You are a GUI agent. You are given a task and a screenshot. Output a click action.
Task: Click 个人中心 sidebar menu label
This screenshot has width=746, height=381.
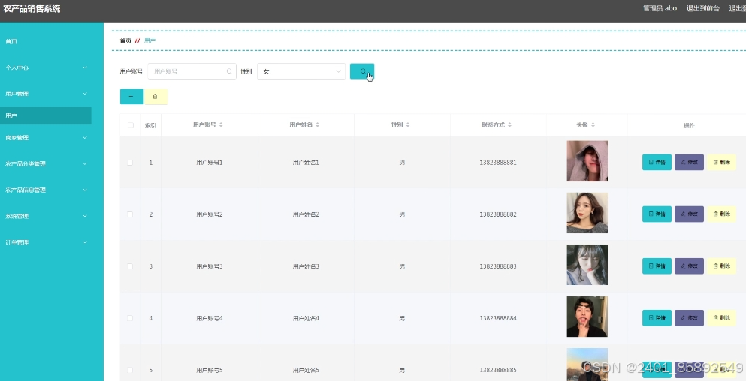pyautogui.click(x=17, y=67)
